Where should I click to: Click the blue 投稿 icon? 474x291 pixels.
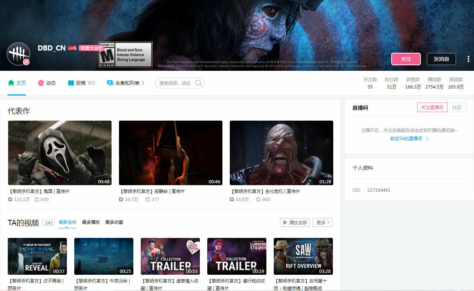[x=71, y=83]
